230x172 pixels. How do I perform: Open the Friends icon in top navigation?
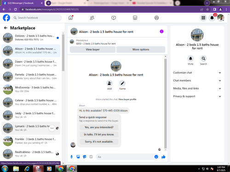[x=92, y=18]
